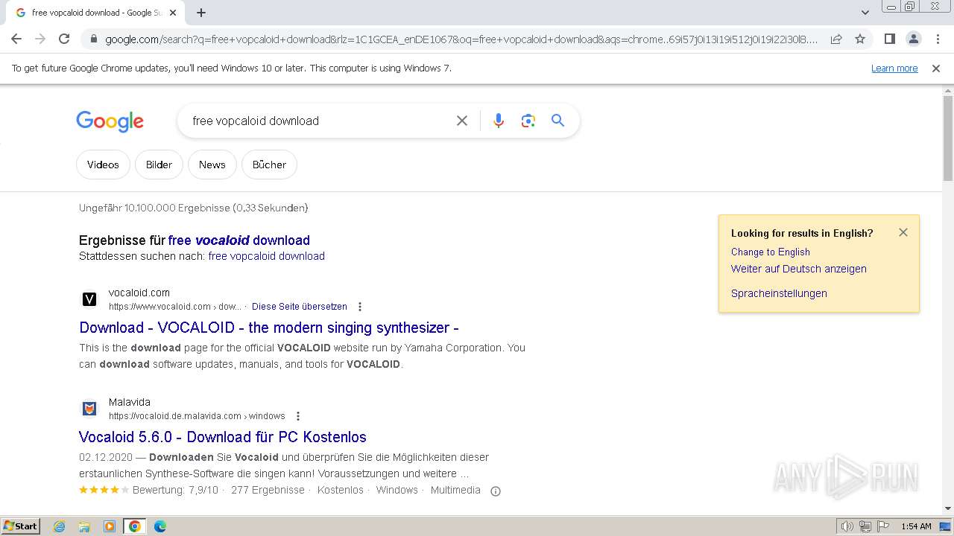Open Chrome three-dot menu
954x536 pixels.
tap(938, 39)
